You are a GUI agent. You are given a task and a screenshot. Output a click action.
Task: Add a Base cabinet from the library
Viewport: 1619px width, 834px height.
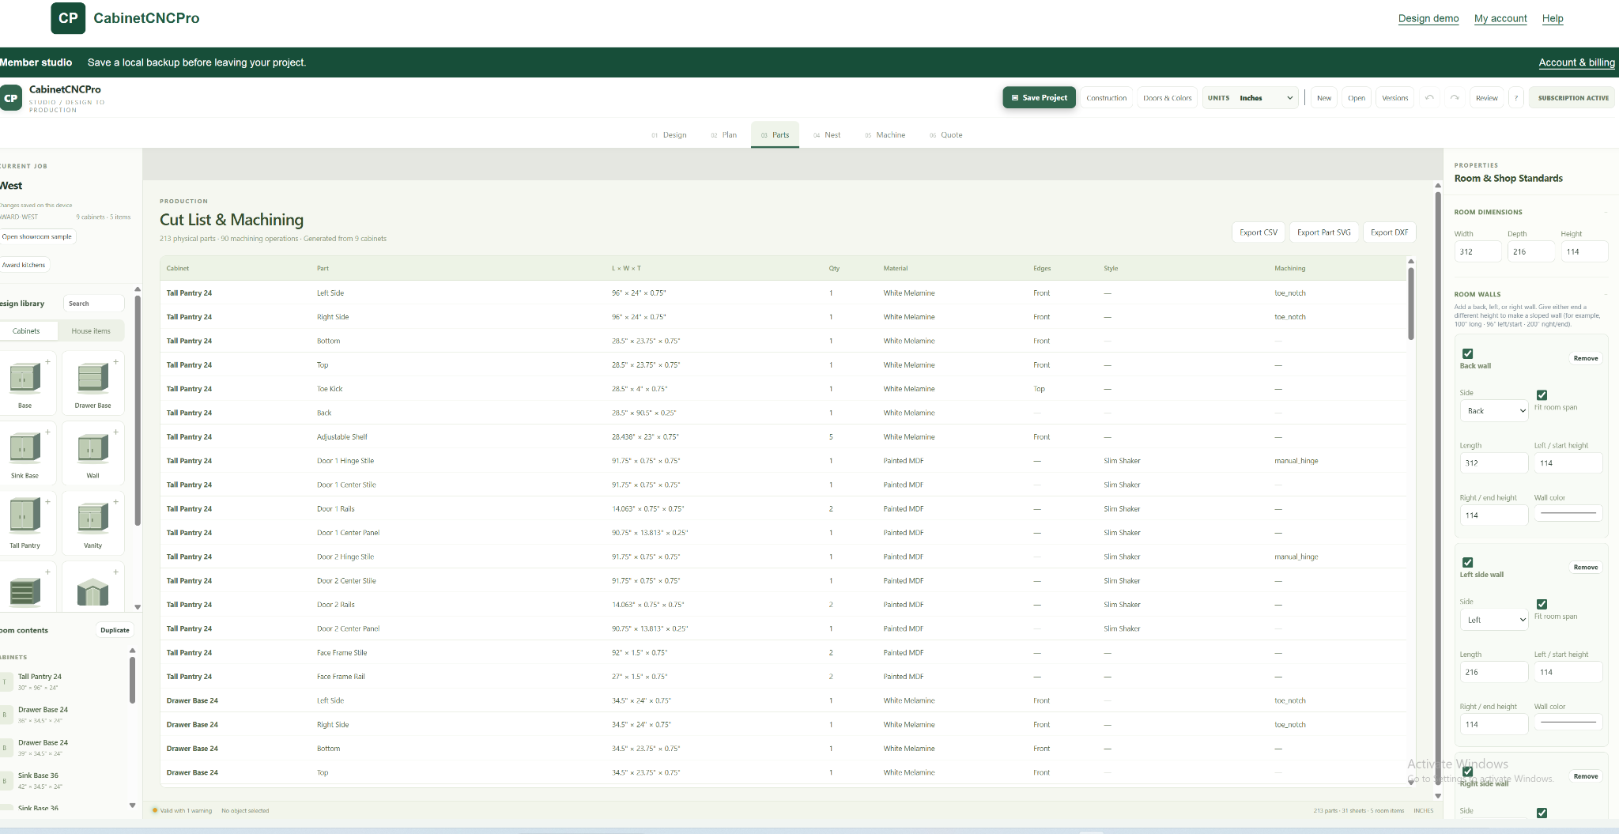point(25,383)
